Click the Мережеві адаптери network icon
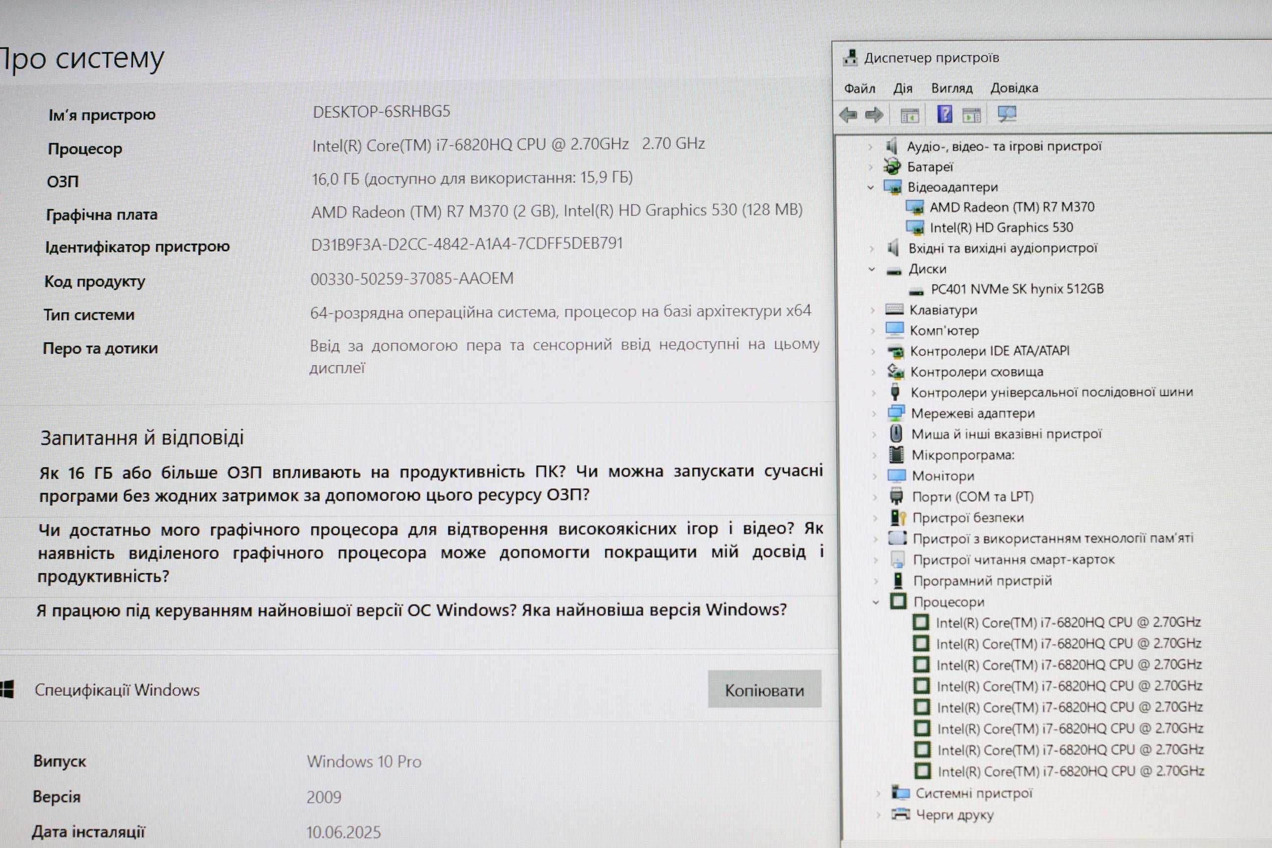This screenshot has width=1272, height=848. click(x=896, y=413)
